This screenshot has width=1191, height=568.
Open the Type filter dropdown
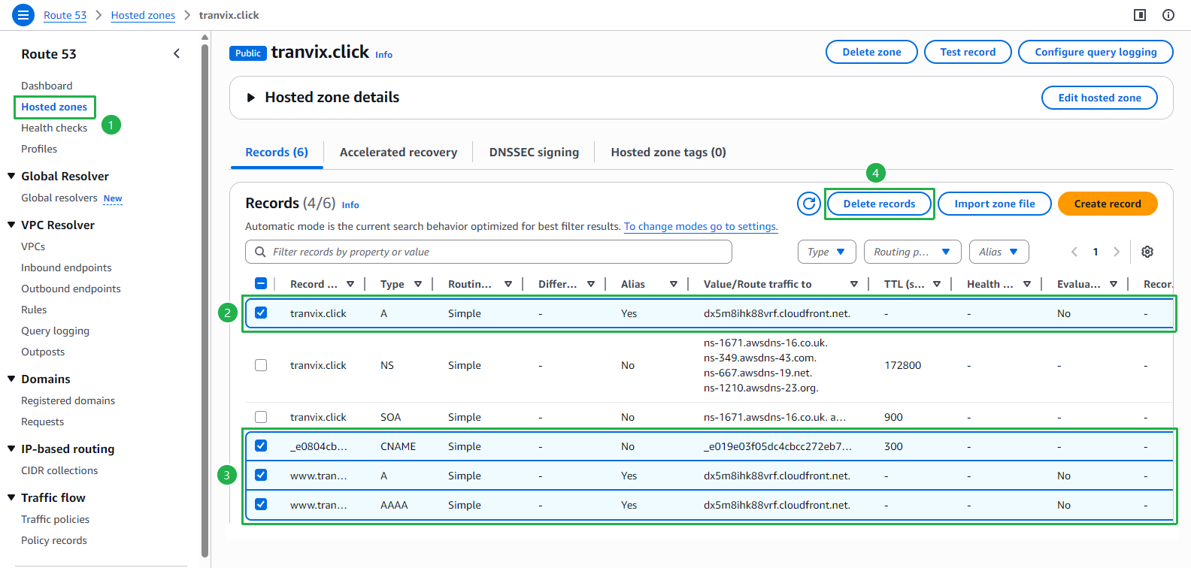[x=827, y=252]
